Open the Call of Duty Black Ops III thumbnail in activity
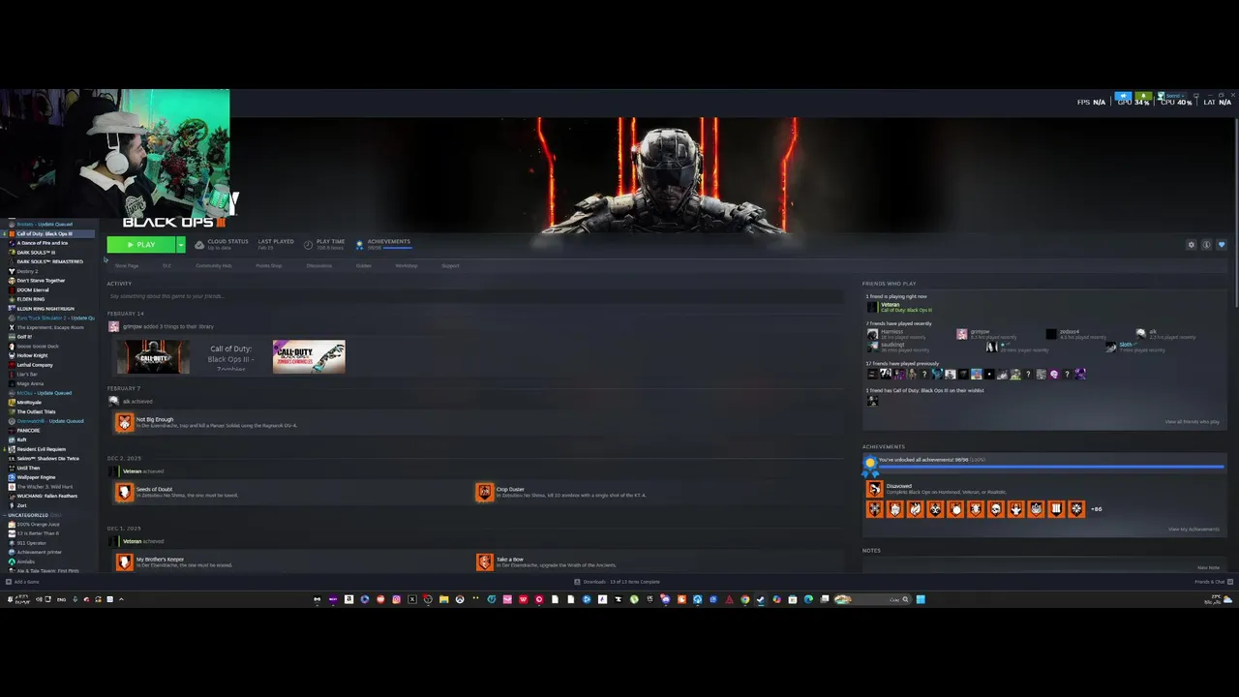The height and width of the screenshot is (697, 1239). (153, 357)
